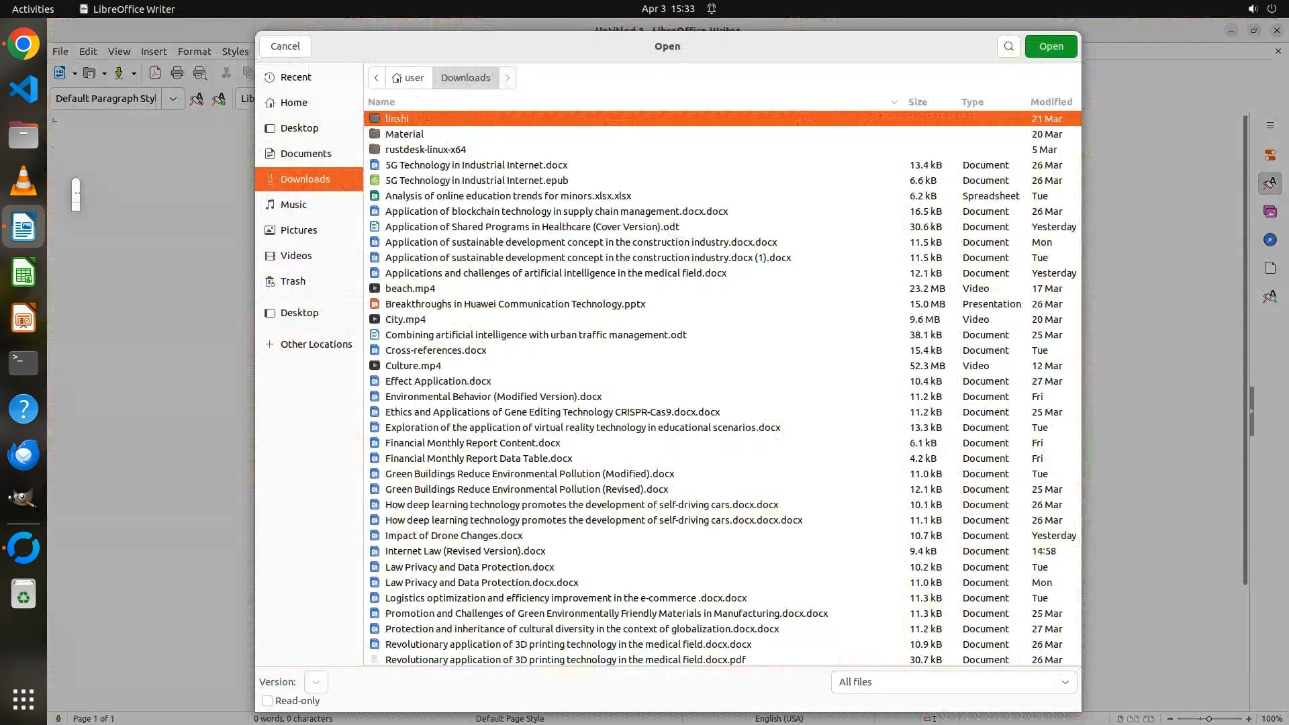
Task: Click the Export as PDF toolbar icon
Action: [154, 73]
